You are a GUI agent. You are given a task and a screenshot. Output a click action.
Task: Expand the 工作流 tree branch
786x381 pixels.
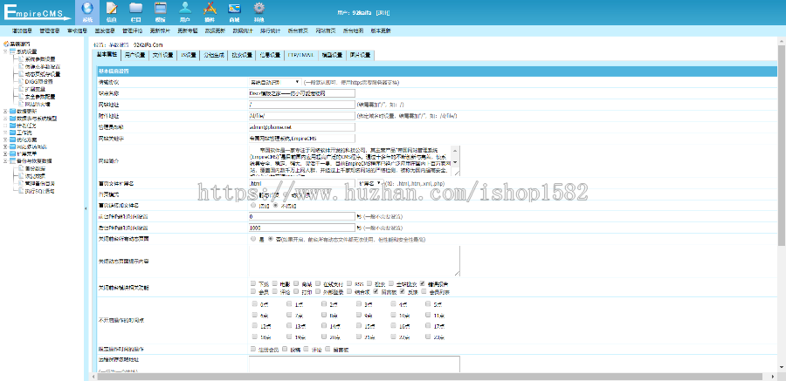click(5, 133)
